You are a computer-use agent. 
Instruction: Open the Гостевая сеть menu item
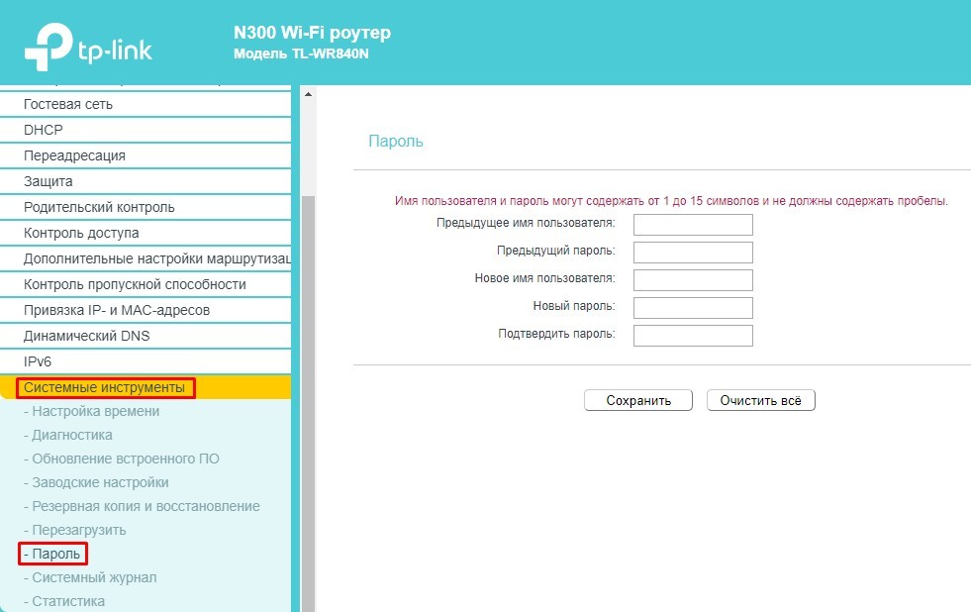[x=68, y=104]
